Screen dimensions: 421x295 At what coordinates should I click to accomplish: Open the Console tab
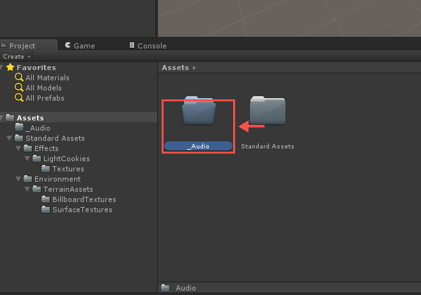coord(148,46)
